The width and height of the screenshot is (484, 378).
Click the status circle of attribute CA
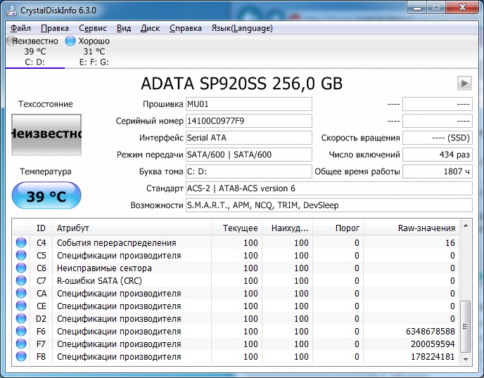[21, 293]
